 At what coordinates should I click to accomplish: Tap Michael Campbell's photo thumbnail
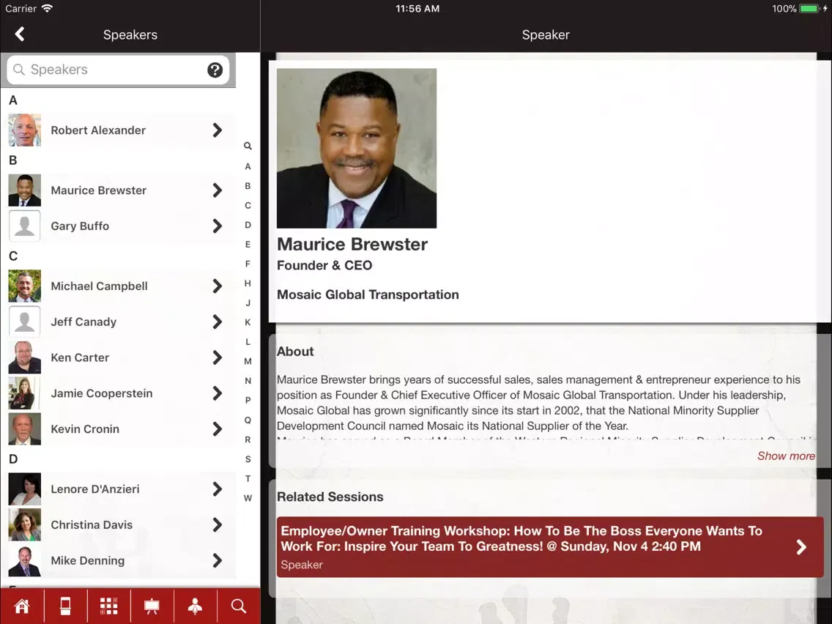[24, 286]
